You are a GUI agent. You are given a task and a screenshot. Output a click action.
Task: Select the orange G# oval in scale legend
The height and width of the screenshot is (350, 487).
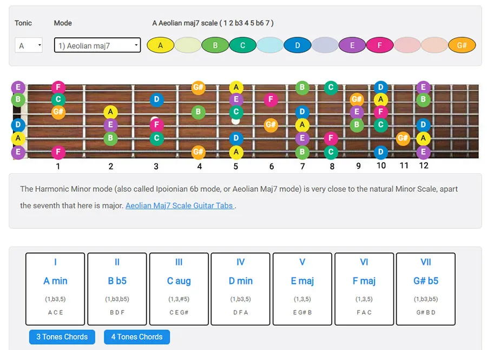(462, 45)
